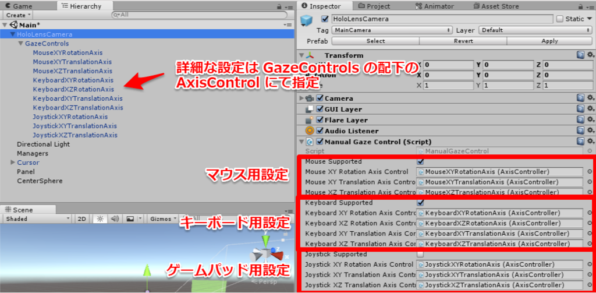The width and height of the screenshot is (596, 293).
Task: Click the prefab Revert button
Action: coord(463,41)
